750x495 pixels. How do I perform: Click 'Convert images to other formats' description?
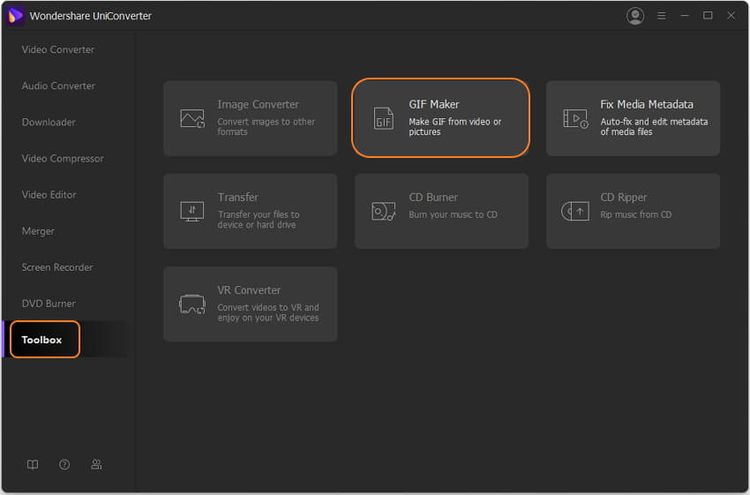[266, 127]
